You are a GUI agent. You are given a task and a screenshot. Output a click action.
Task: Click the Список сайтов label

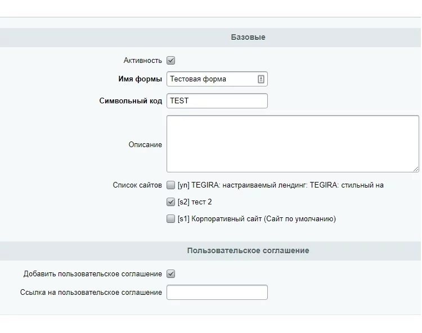137,185
